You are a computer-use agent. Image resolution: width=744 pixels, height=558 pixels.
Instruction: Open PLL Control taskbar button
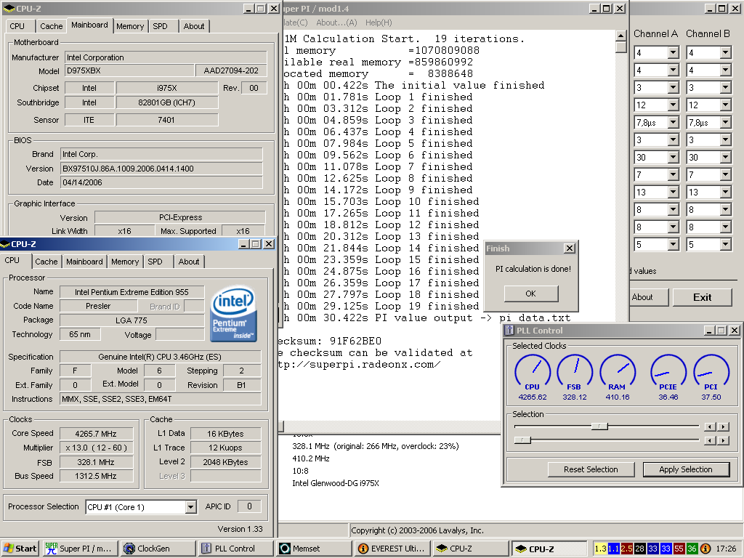coord(235,548)
